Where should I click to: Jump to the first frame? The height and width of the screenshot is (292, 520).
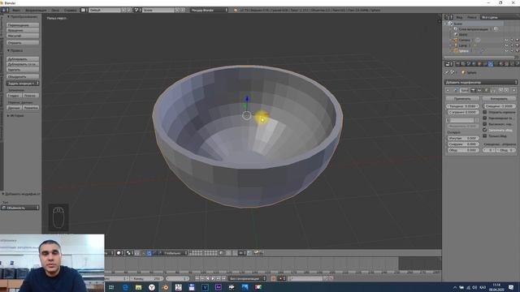click(x=197, y=278)
